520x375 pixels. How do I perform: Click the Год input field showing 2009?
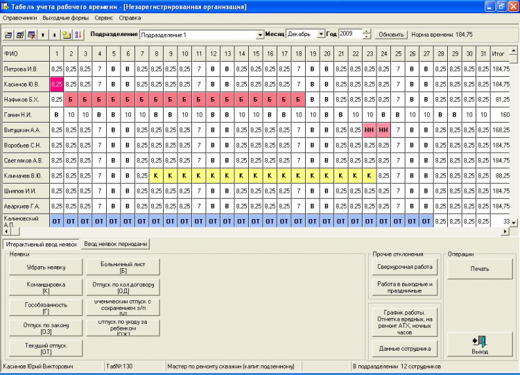pos(349,34)
